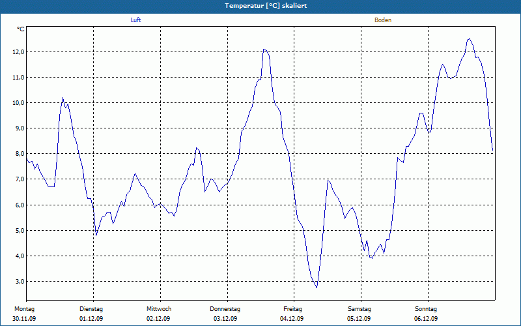Click the 7,0 y-axis value
Viewport: 521px width, 326px height.
pos(20,179)
